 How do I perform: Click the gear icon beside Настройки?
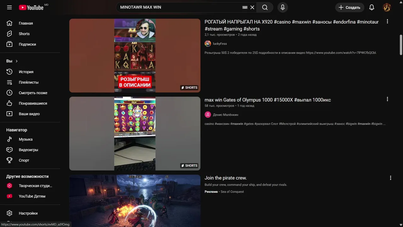point(9,213)
